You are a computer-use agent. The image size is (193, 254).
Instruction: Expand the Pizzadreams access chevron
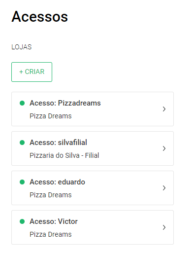(x=164, y=109)
